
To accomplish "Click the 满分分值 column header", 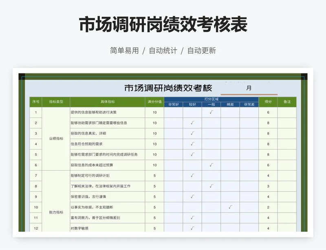I will pyautogui.click(x=154, y=102).
